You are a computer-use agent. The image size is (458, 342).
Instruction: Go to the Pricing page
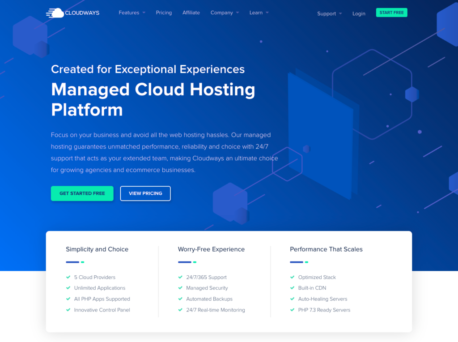[164, 13]
